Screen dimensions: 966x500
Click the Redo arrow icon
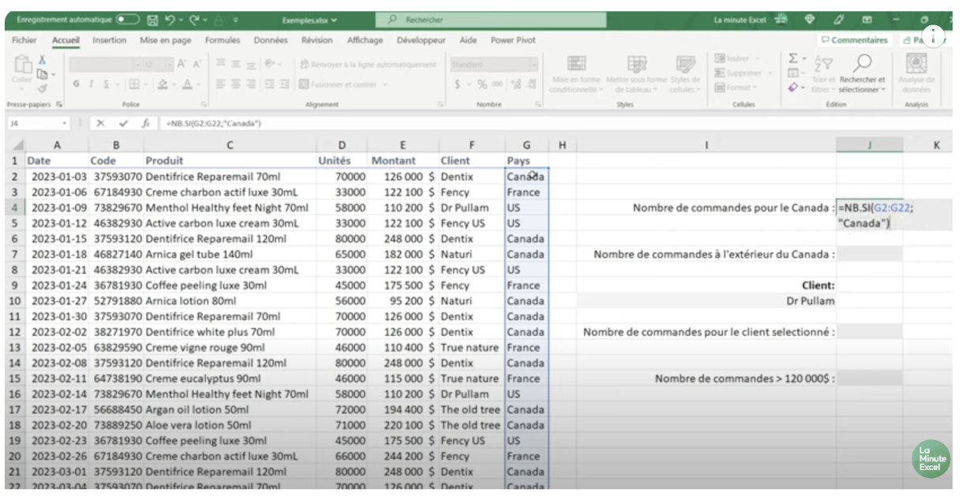[195, 19]
